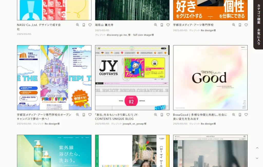This screenshot has height=167, width=263.
Task: Open the カテゴリ検索 side tab
Action: (x=259, y=14)
